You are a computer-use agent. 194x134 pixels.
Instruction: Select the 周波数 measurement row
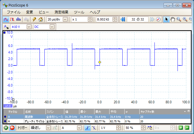click(97, 117)
